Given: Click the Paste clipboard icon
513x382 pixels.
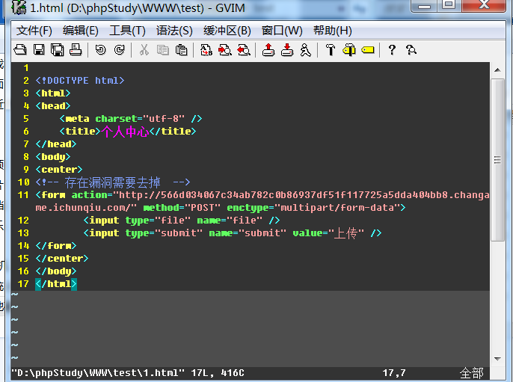Looking at the screenshot, I should (x=181, y=50).
